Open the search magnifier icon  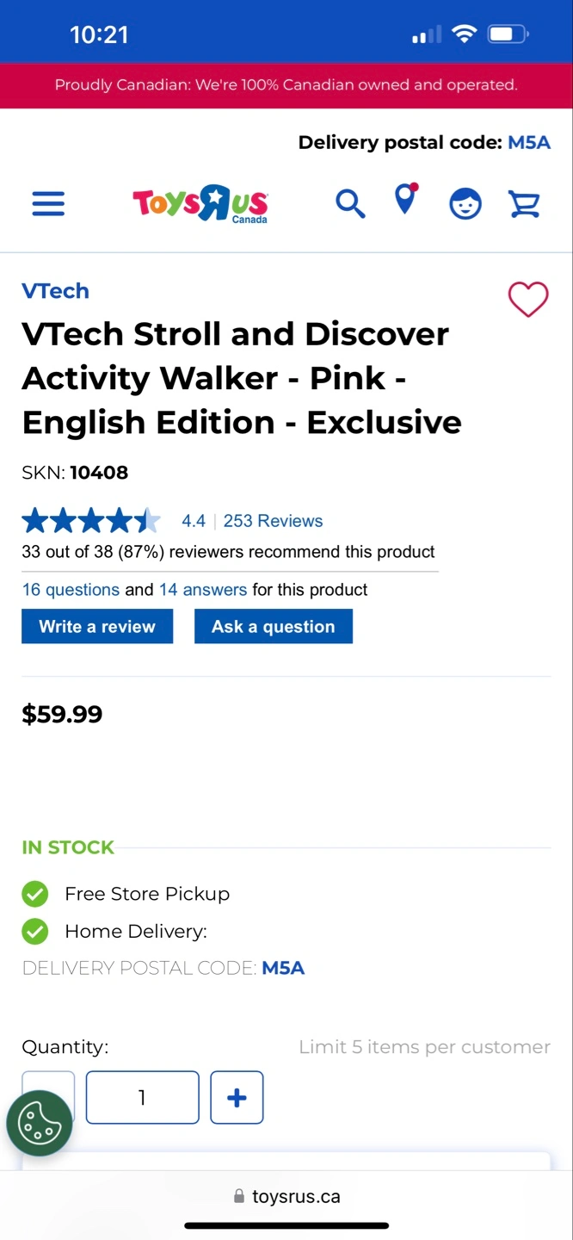click(x=349, y=204)
